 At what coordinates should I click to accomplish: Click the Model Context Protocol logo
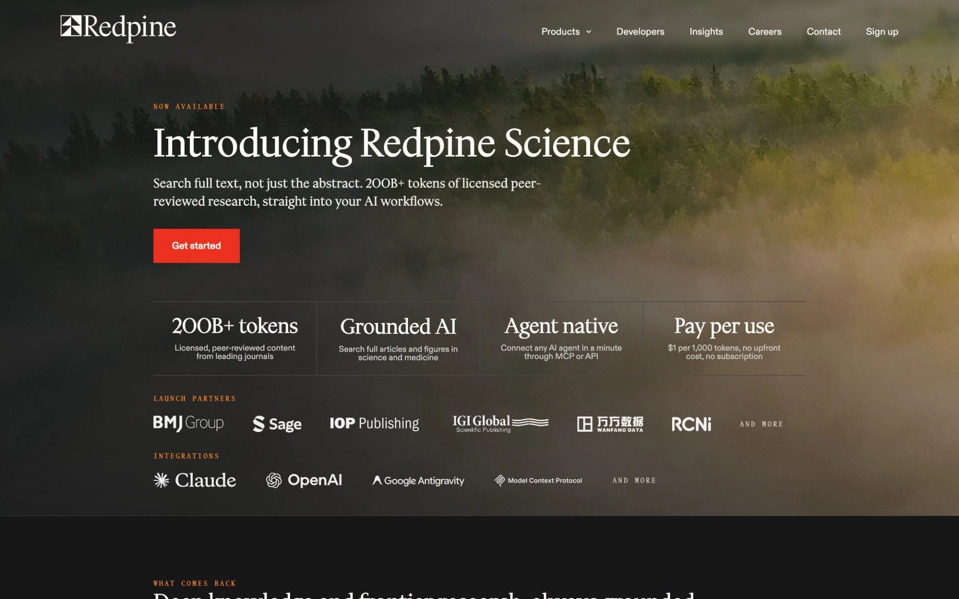tap(538, 480)
